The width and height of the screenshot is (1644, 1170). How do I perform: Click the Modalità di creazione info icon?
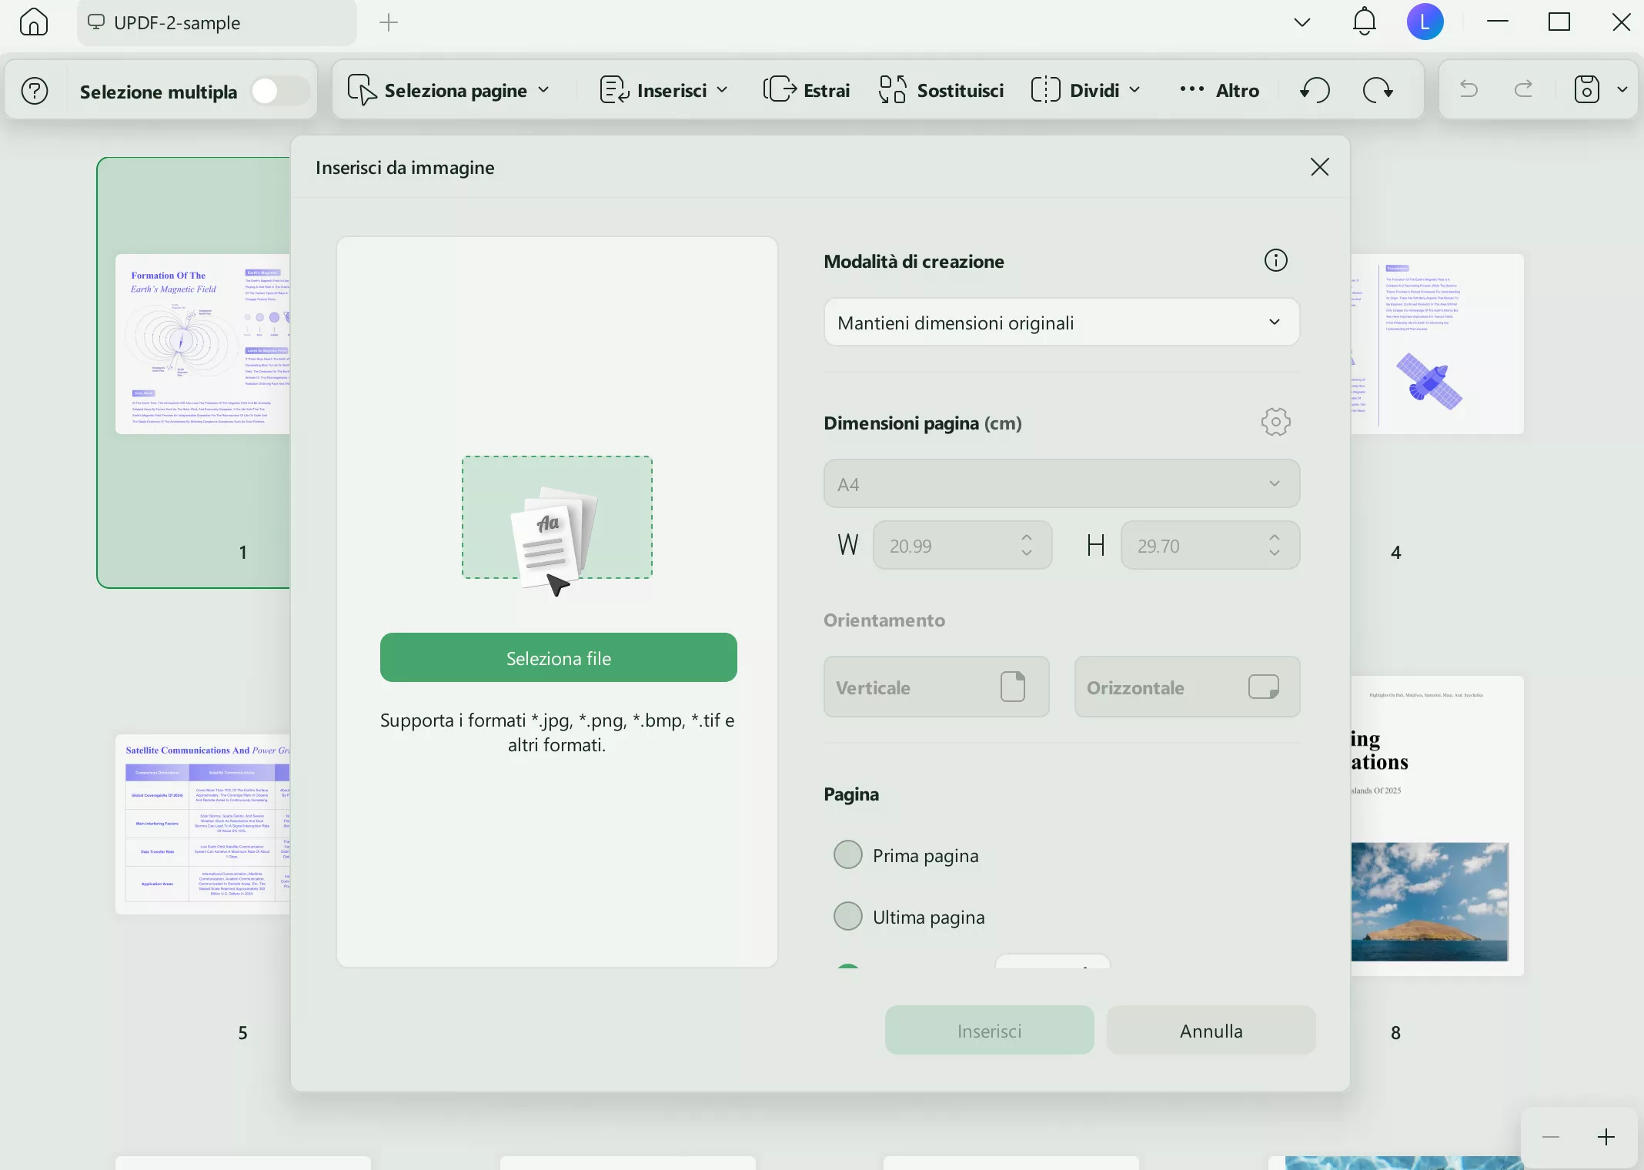click(x=1275, y=261)
